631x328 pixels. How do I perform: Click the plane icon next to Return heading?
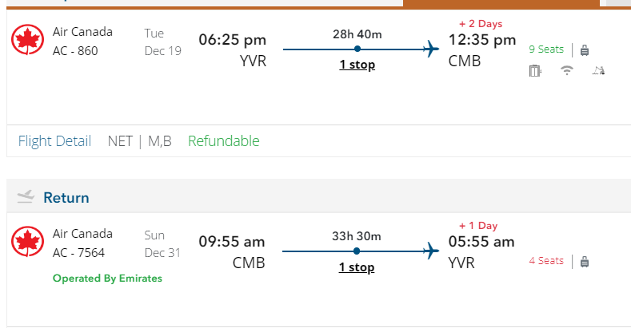(26, 197)
